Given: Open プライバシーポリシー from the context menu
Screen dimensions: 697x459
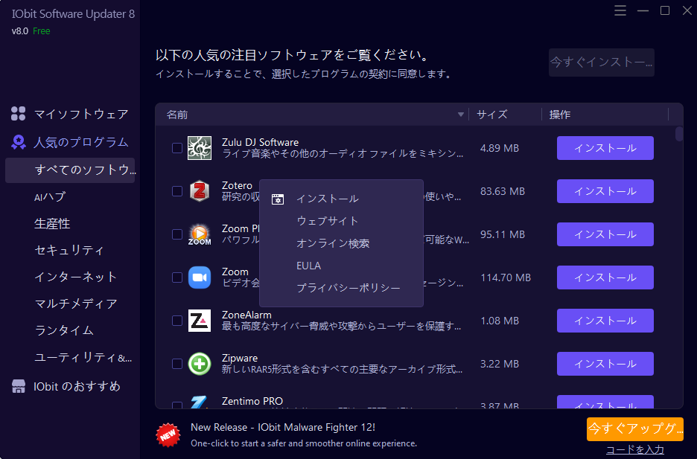Looking at the screenshot, I should click(x=341, y=288).
